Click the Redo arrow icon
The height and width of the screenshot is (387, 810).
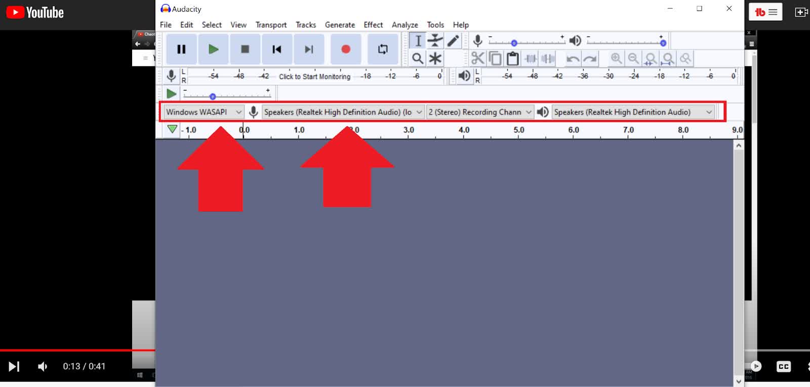[x=590, y=58]
